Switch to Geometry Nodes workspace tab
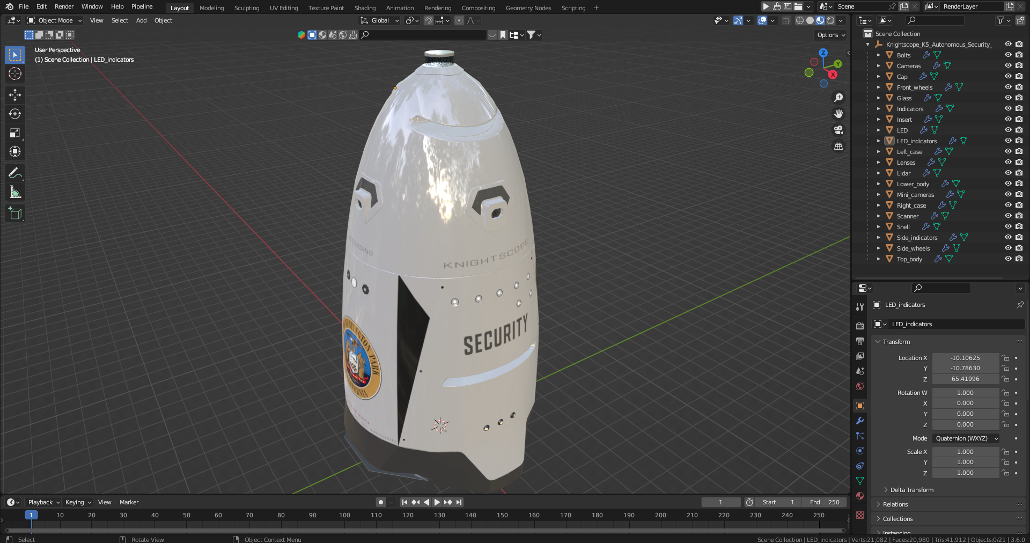Image resolution: width=1030 pixels, height=543 pixels. click(x=528, y=8)
